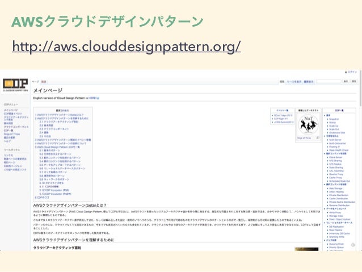Viewport: 362px width, 272px height.
Task: Open Ninja of Three caption link
Action: 304,138
